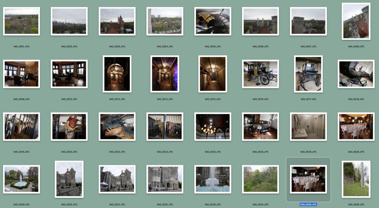The width and height of the screenshot is (379, 208).
Task: Select the tilted IMG_0008.JPG rooftop thumbnail
Action: [356, 21]
